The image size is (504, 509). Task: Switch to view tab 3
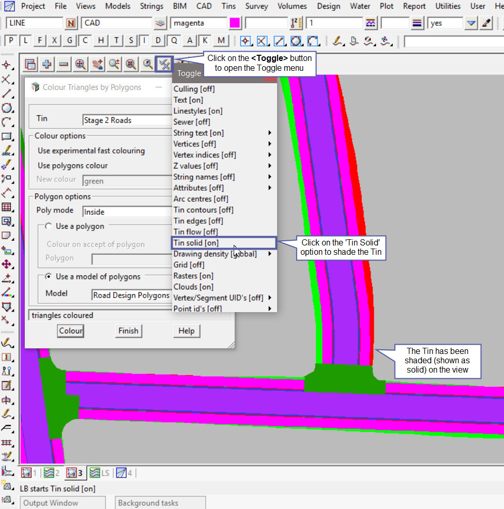(x=74, y=472)
